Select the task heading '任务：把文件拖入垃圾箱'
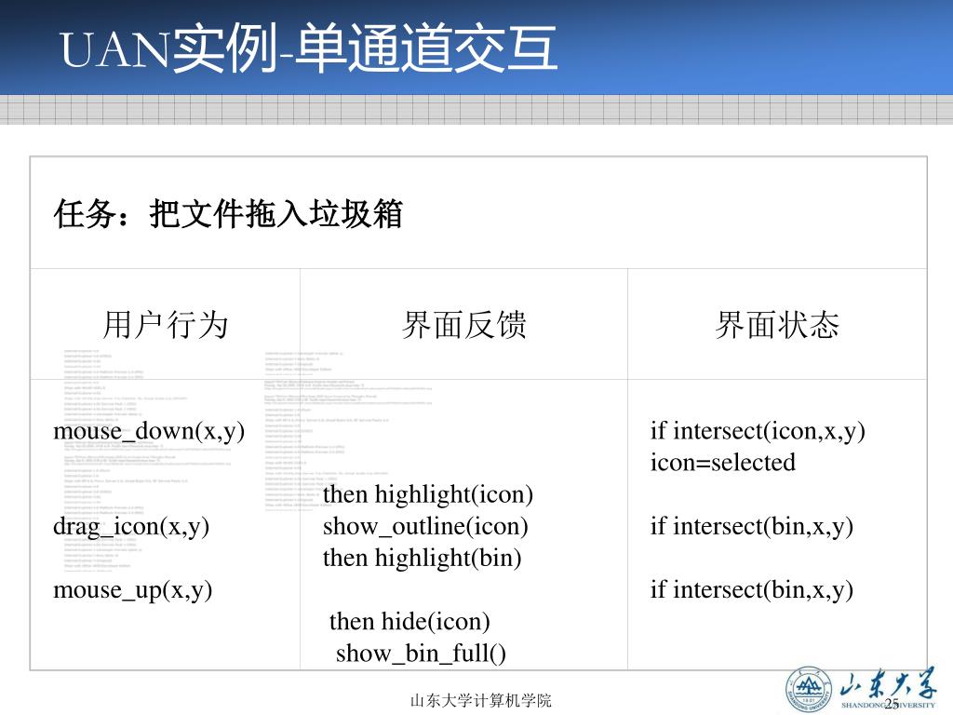The image size is (953, 715). click(228, 214)
